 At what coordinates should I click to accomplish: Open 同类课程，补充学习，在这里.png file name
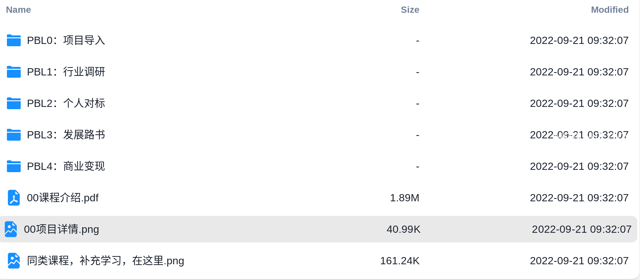(x=105, y=261)
